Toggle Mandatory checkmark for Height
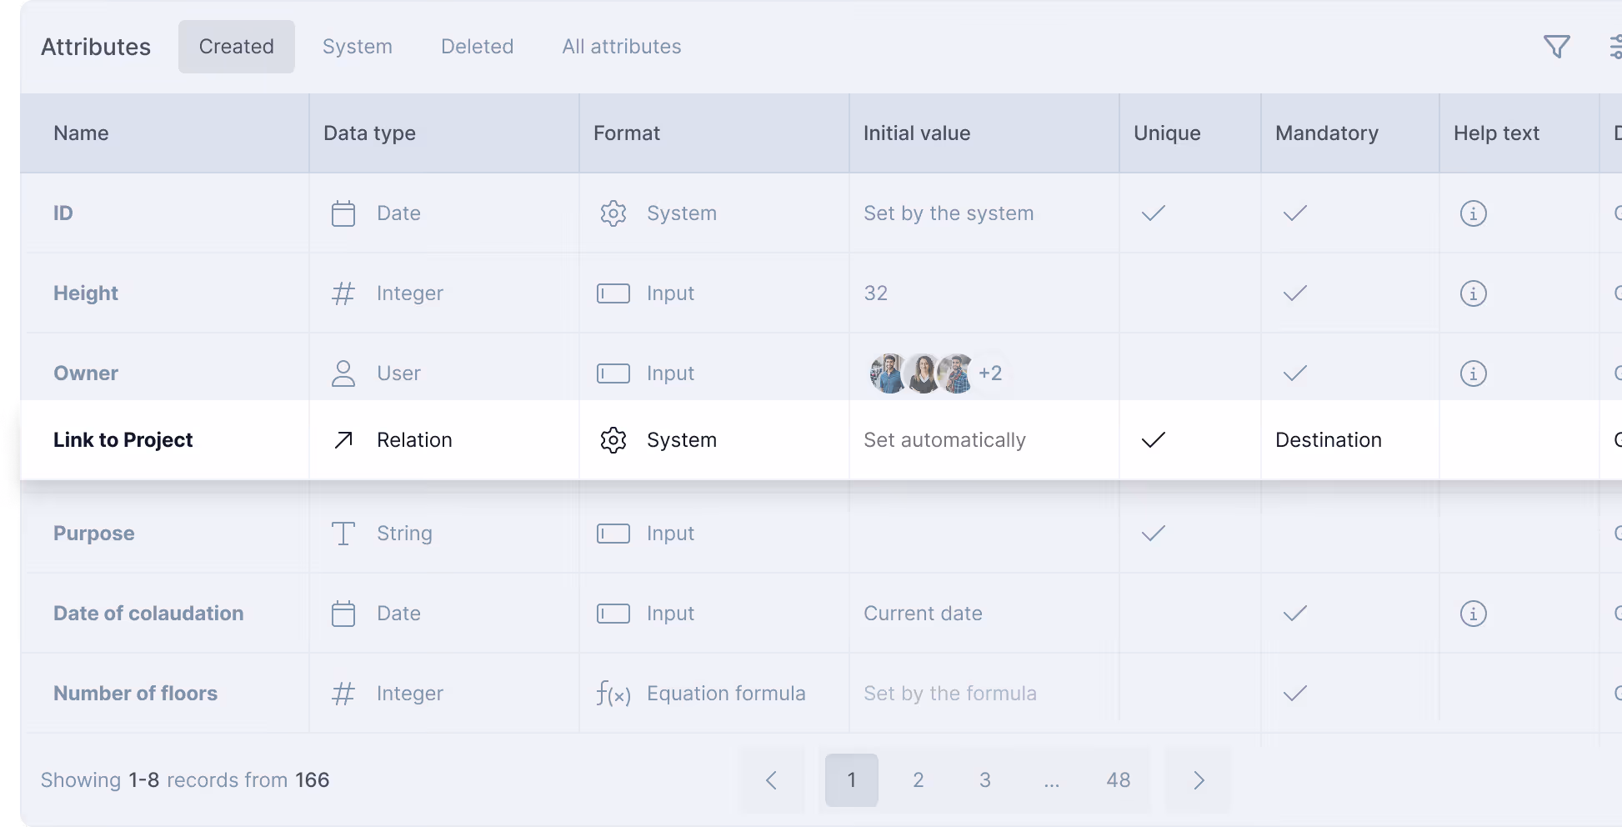Screen dimensions: 1622x827 1295,293
